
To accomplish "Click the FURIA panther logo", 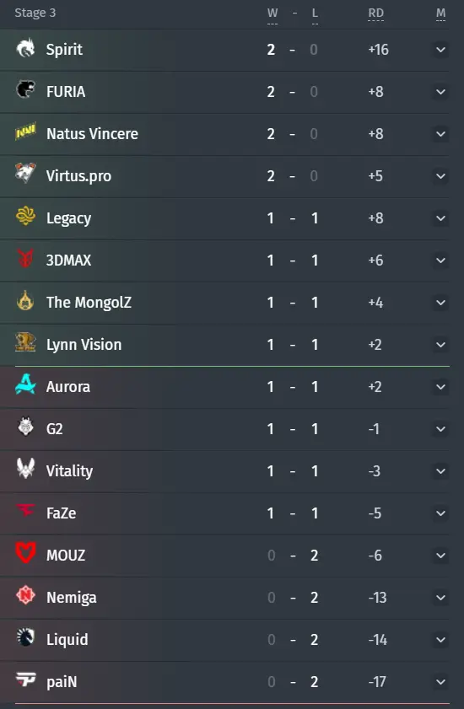I will [x=25, y=90].
